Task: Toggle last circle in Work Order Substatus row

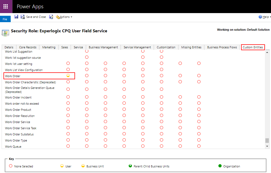Action: click(x=199, y=134)
